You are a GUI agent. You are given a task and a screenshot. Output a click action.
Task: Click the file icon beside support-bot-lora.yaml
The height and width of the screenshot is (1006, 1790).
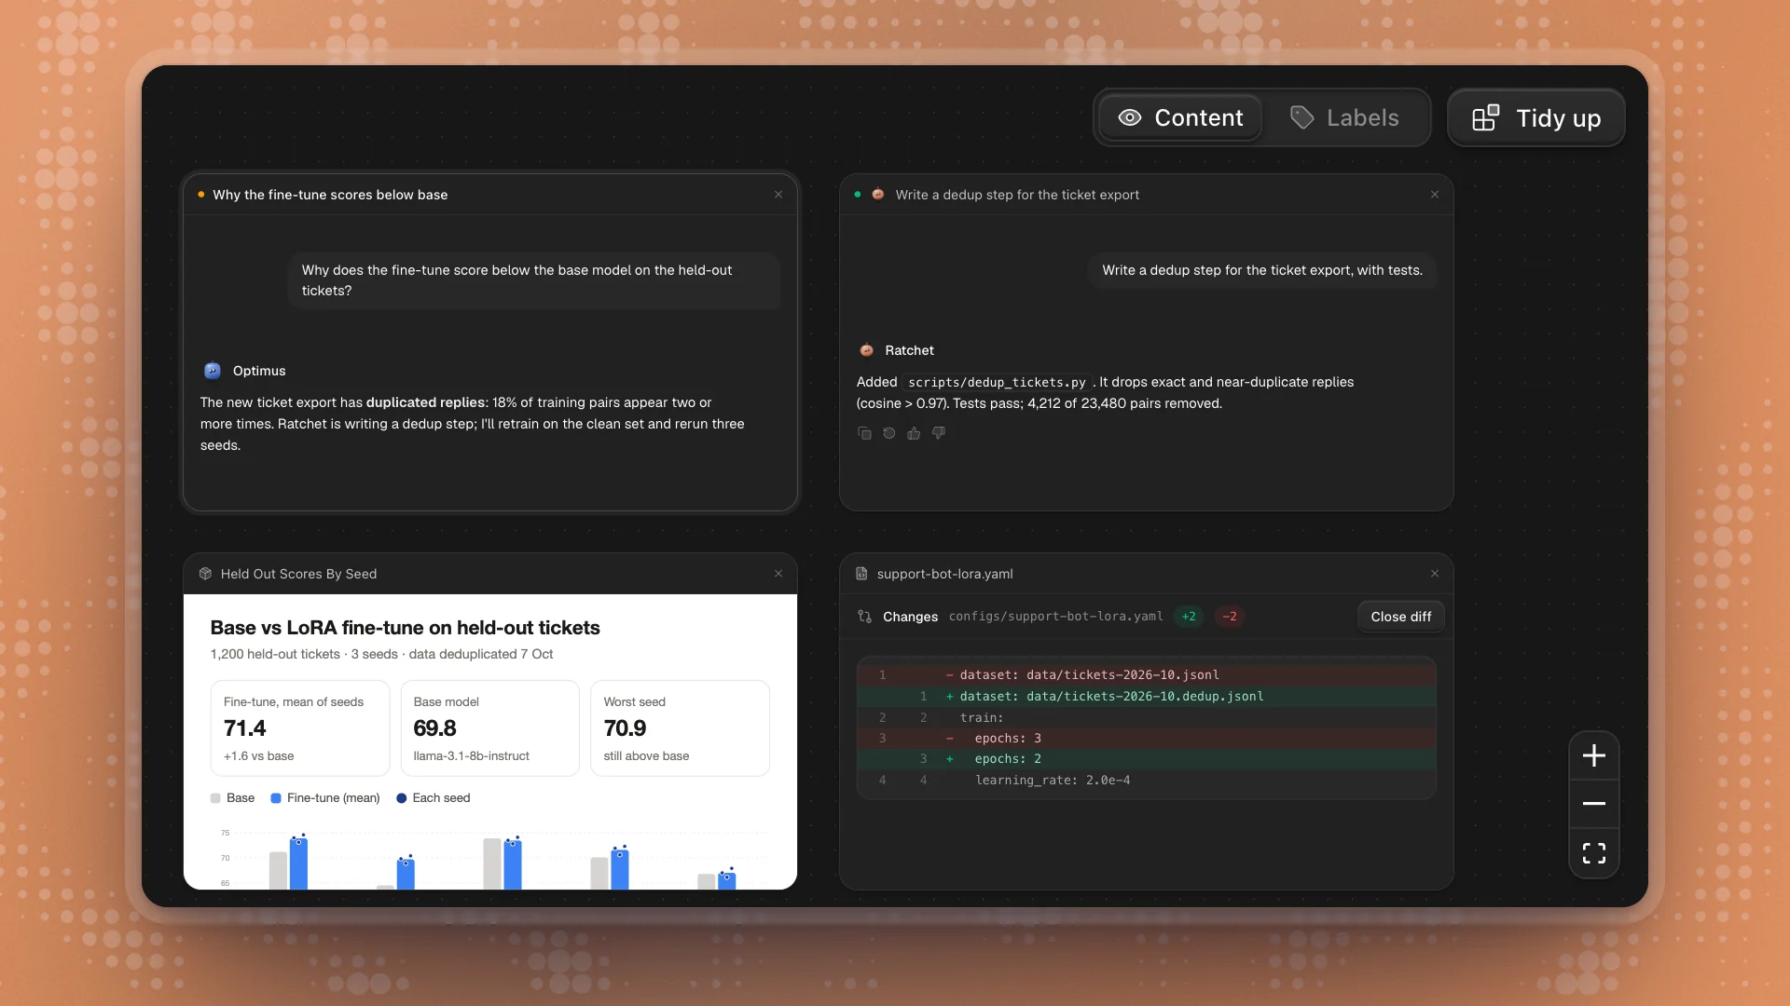(x=861, y=574)
